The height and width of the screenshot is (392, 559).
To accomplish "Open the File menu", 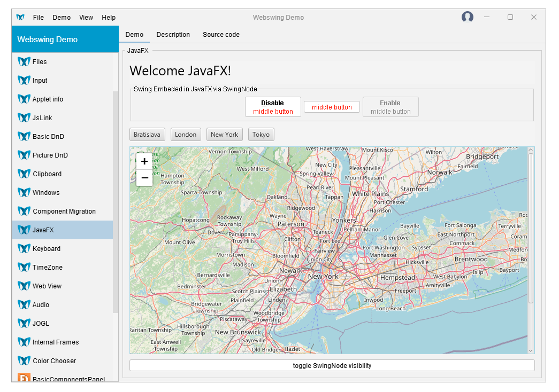I will coord(39,18).
